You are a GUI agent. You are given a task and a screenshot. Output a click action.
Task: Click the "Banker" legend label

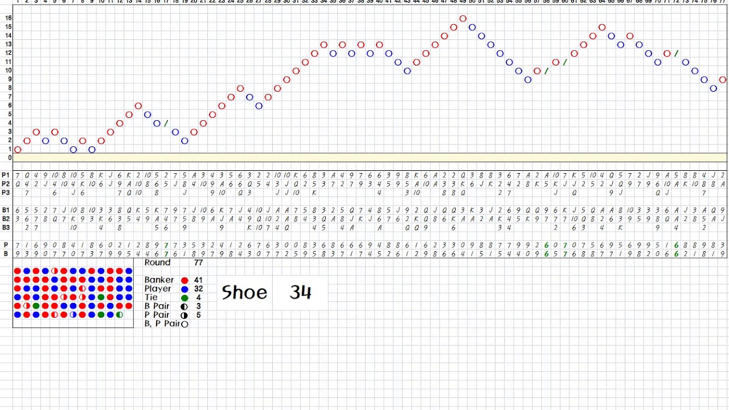point(159,280)
